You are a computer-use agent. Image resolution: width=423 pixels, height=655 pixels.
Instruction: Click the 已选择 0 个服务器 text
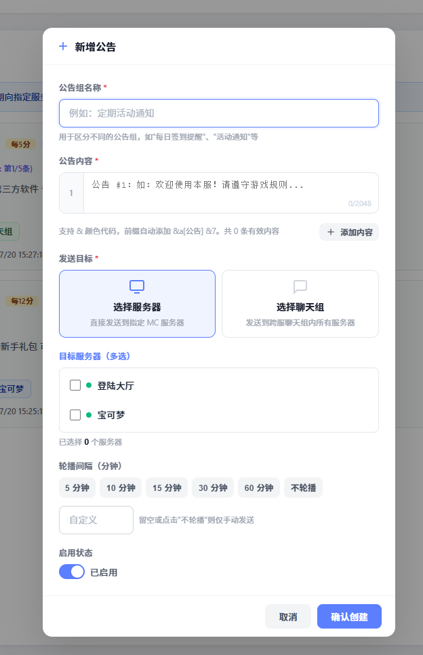[x=91, y=442]
